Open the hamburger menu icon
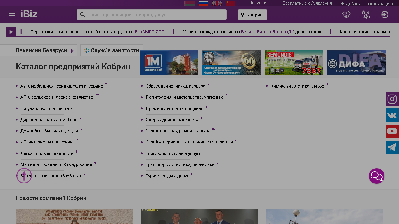This screenshot has height=224, width=399. [12, 14]
